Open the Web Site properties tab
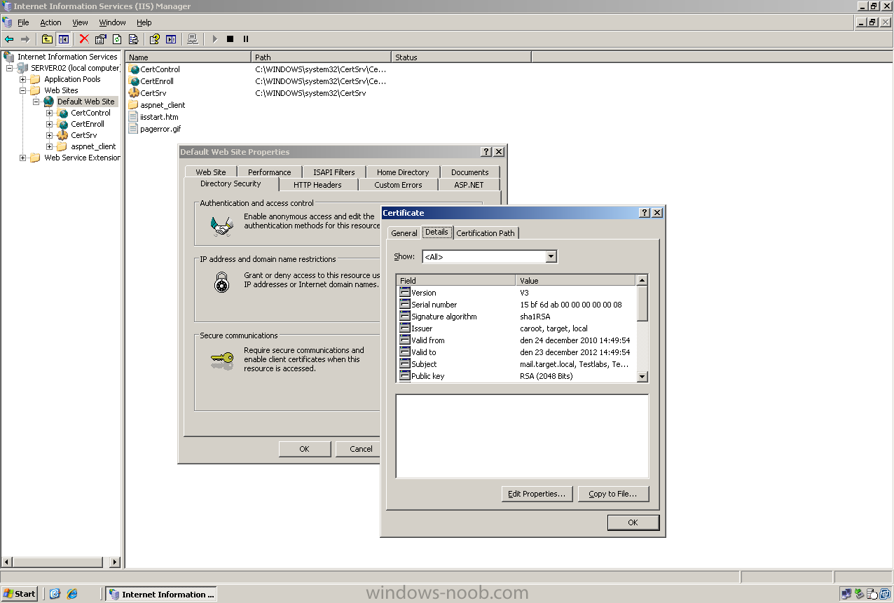 point(211,172)
